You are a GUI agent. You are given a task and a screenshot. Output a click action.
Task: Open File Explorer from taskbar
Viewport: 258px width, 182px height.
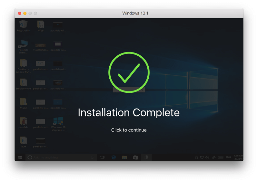pos(124,157)
